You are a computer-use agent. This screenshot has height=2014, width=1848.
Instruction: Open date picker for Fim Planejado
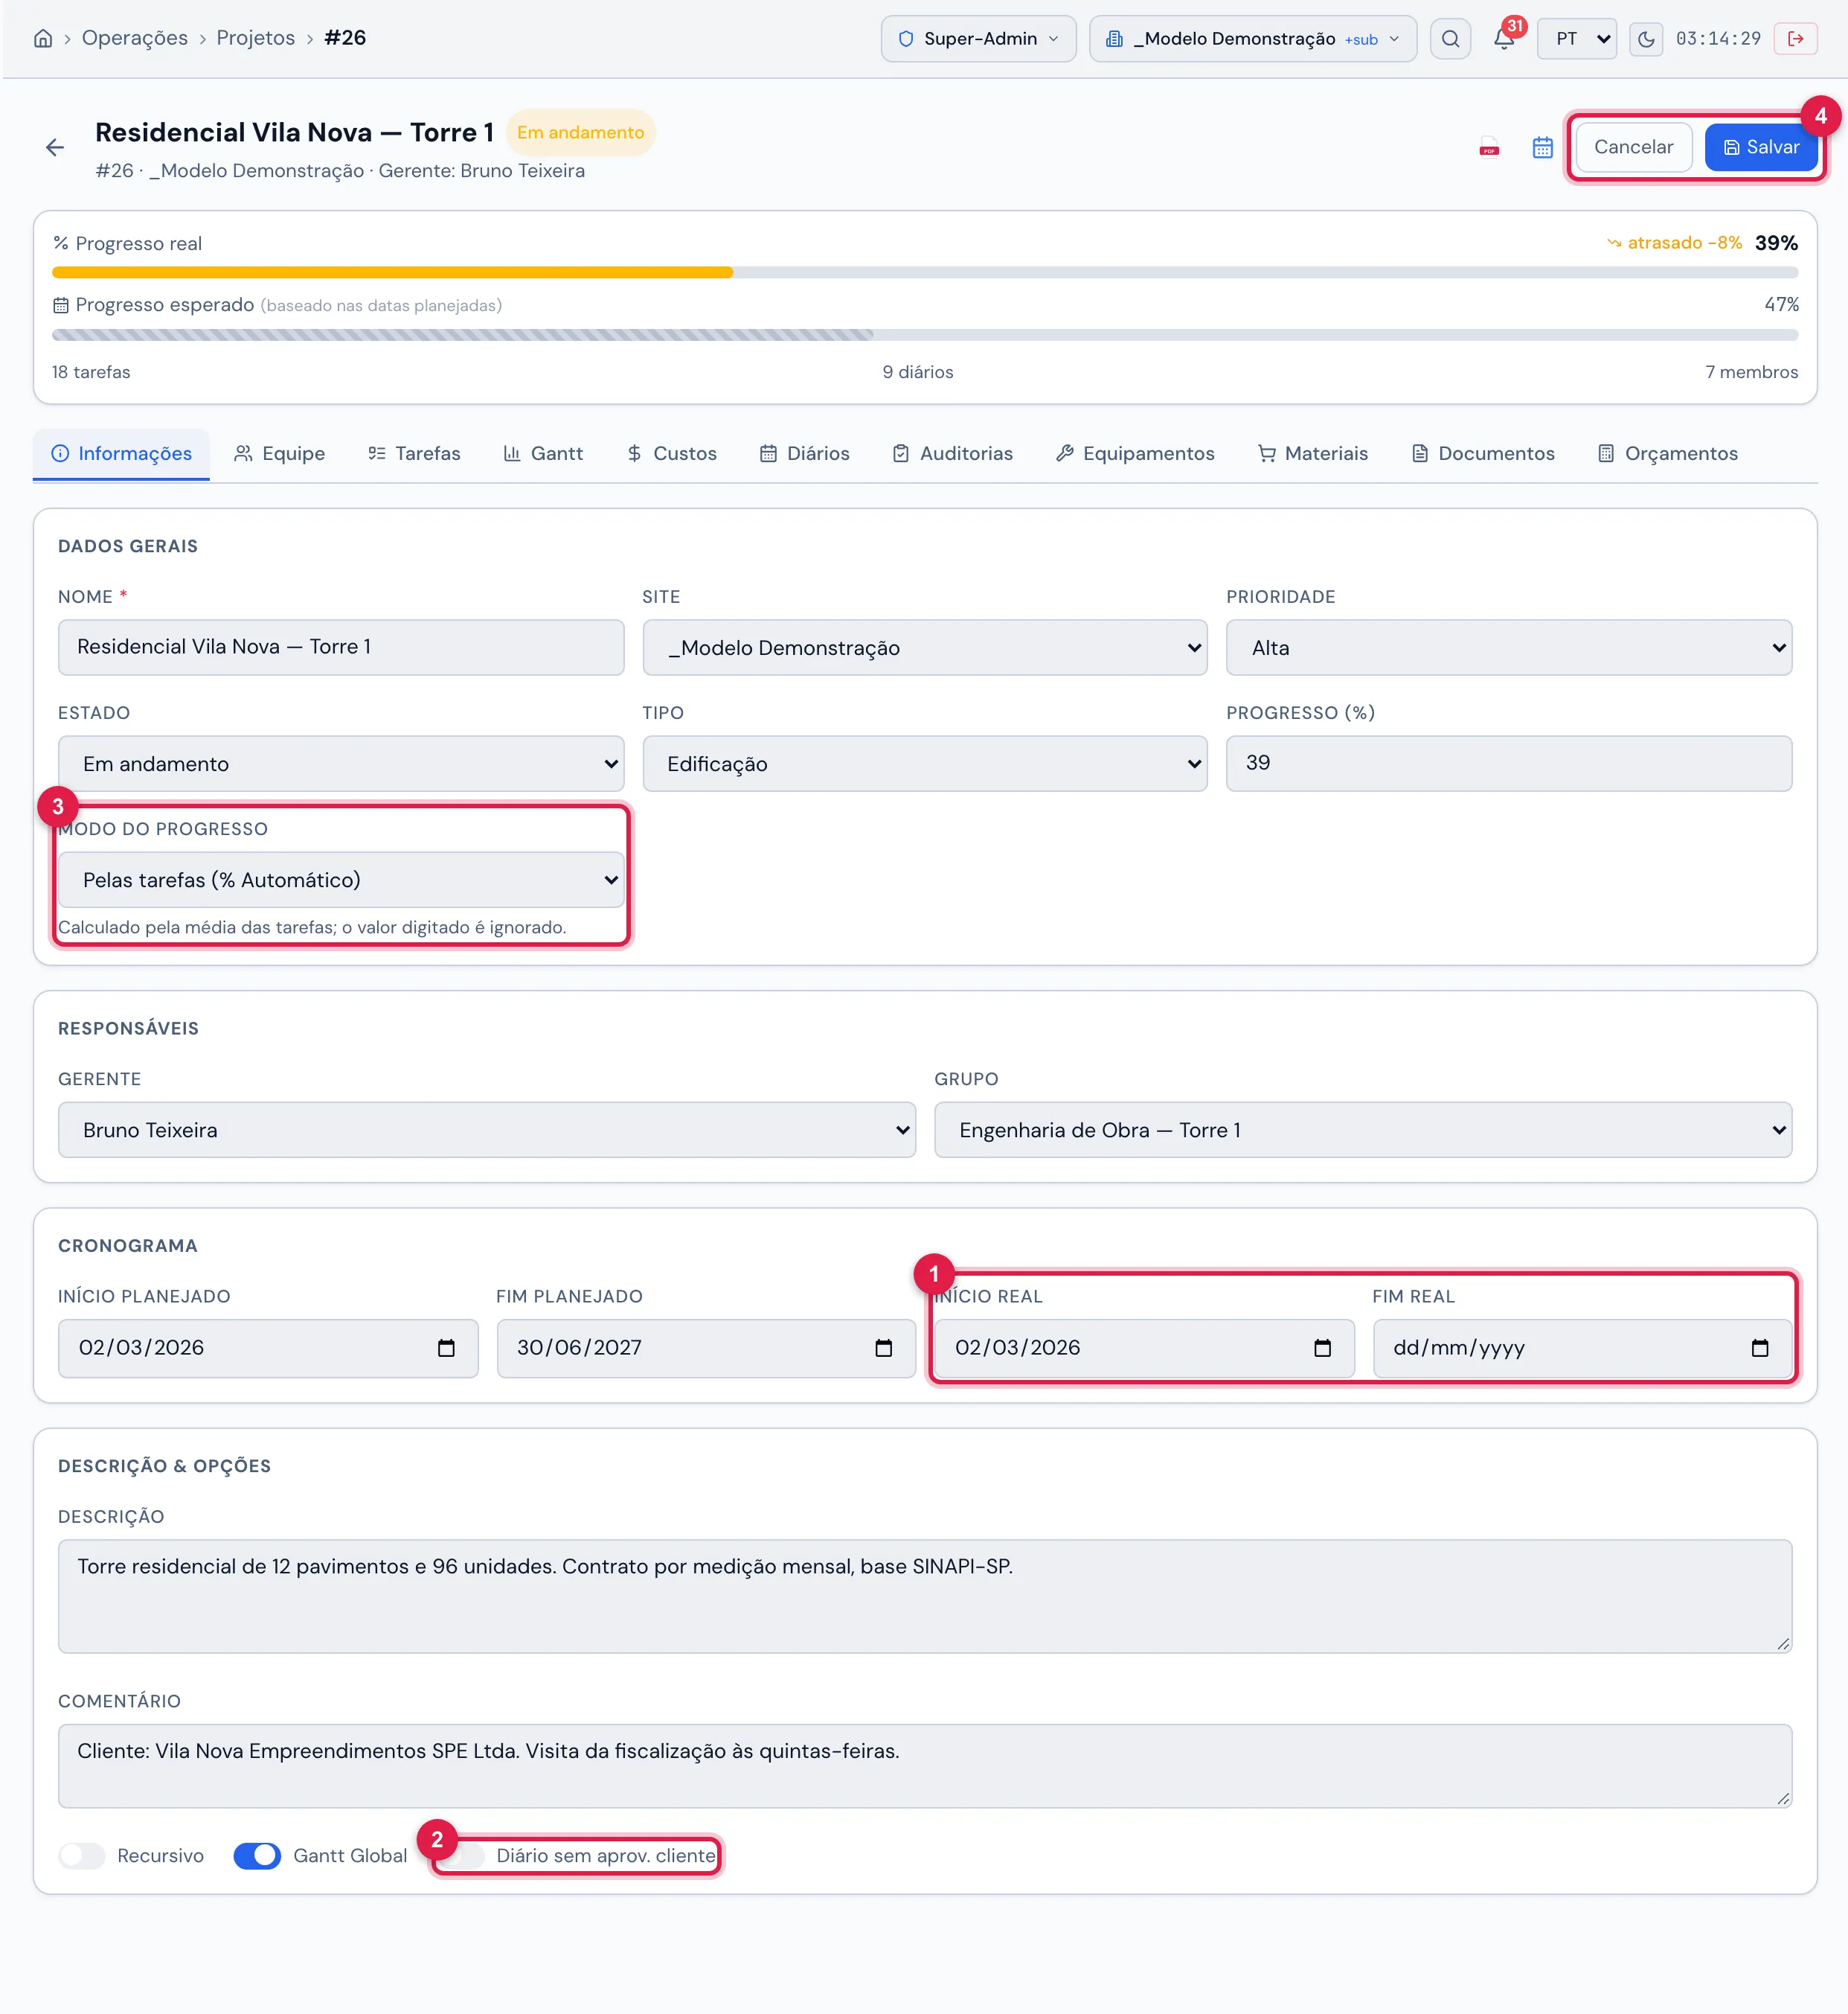coord(883,1349)
